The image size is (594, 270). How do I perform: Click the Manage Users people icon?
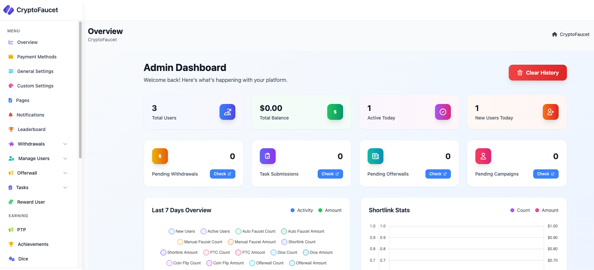coord(12,158)
